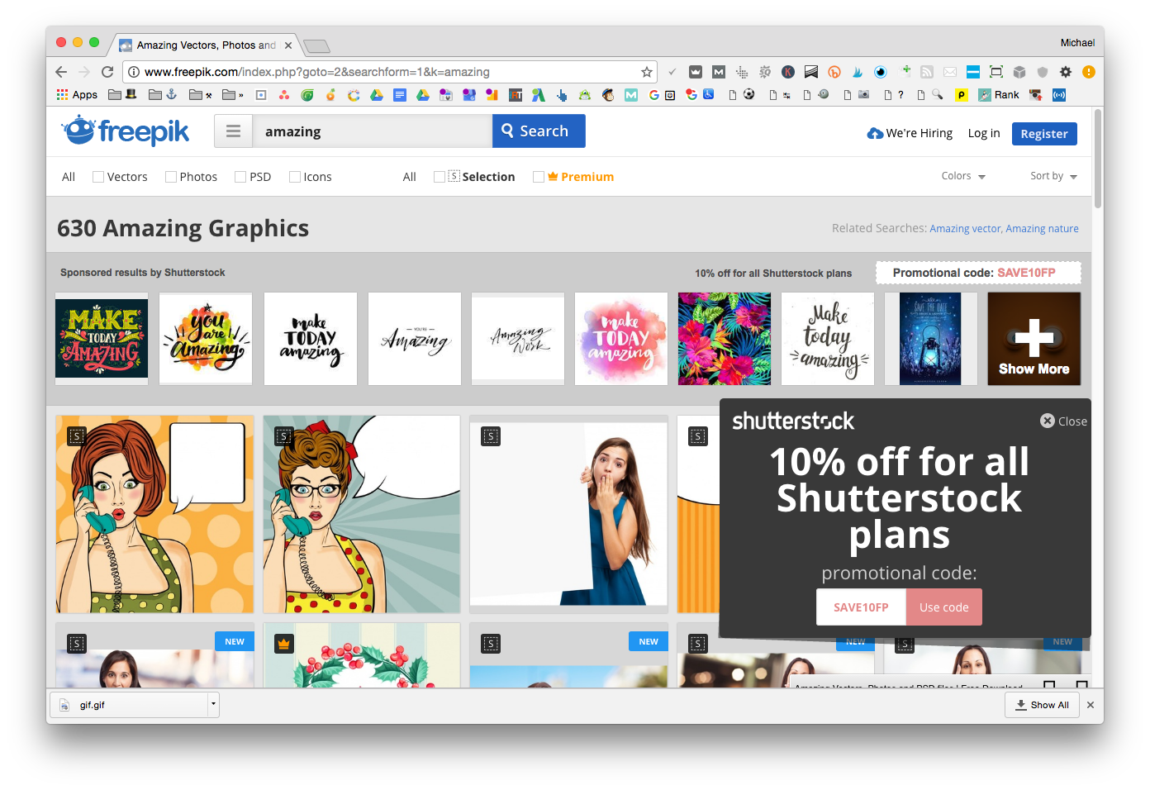Close the Shutterstock promo popup
The height and width of the screenshot is (790, 1150).
pos(1063,421)
